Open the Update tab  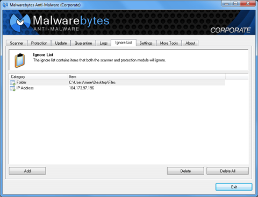point(61,43)
